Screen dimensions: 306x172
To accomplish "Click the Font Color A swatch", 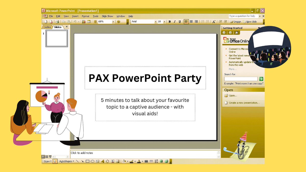I will pos(139,161).
